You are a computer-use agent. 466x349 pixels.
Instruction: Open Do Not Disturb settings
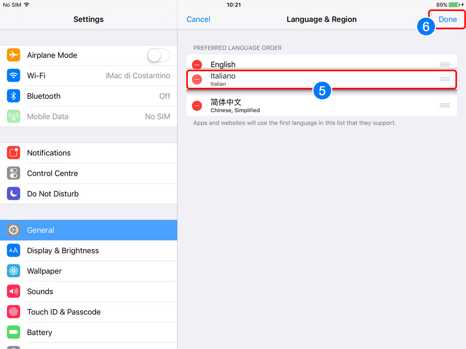click(89, 194)
